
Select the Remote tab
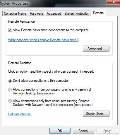tap(98, 13)
